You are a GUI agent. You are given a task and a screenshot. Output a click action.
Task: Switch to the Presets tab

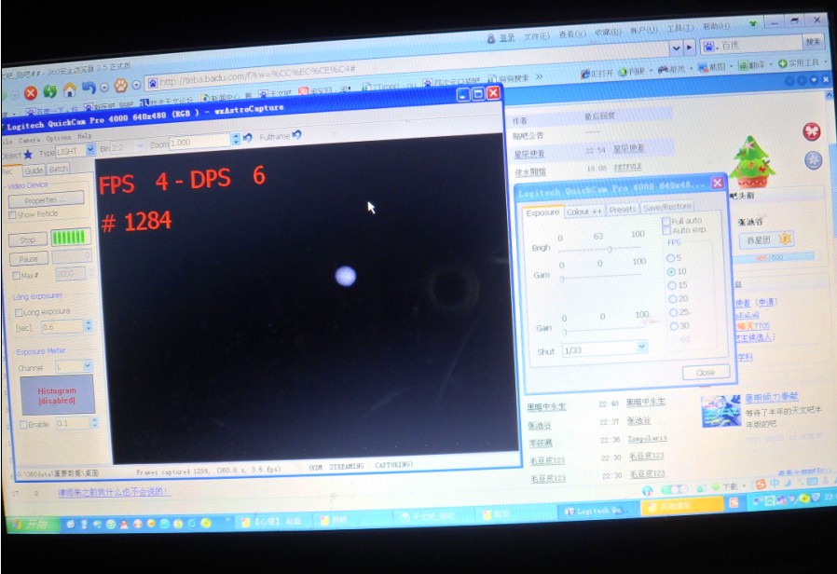coord(623,209)
